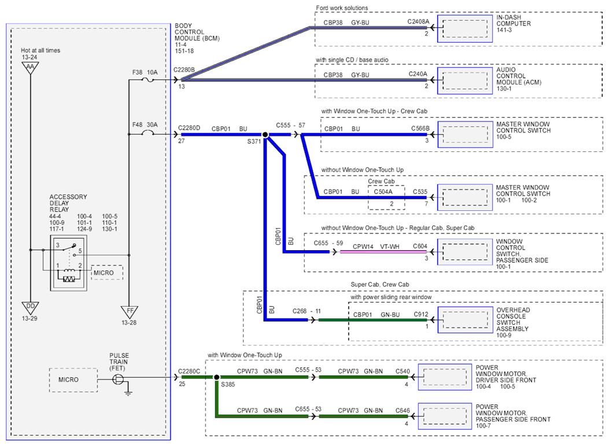The height and width of the screenshot is (446, 609).
Task: Select the In-Dash Computer component box
Action: point(465,29)
